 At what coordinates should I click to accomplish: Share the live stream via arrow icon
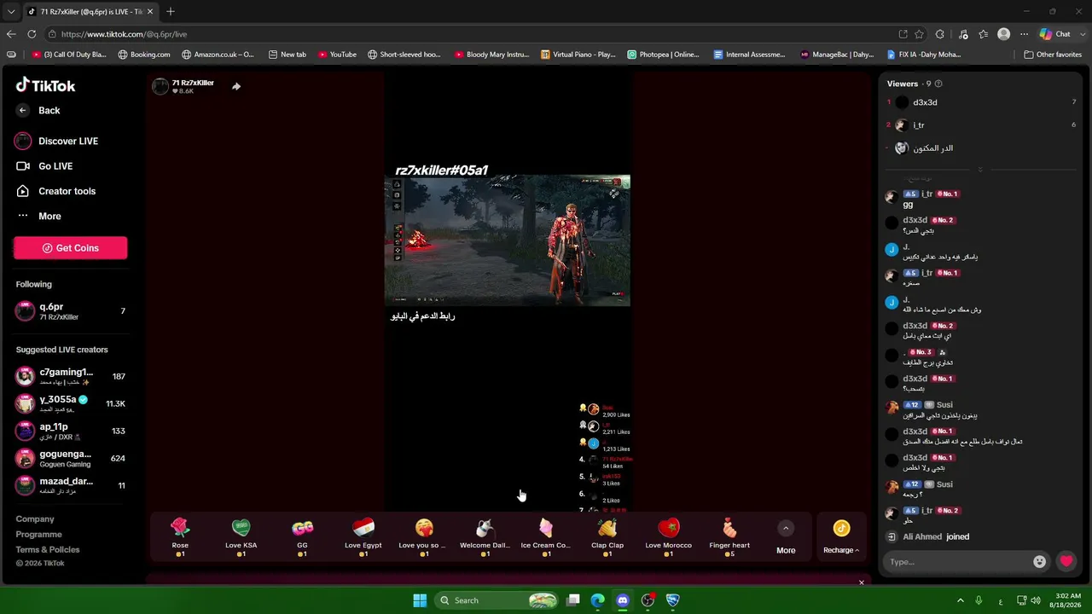click(x=236, y=86)
